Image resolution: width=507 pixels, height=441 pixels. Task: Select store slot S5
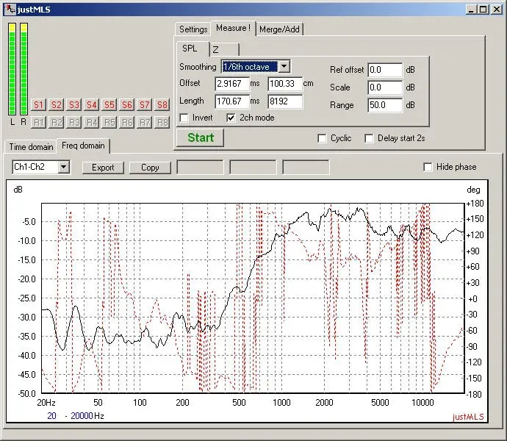point(109,105)
